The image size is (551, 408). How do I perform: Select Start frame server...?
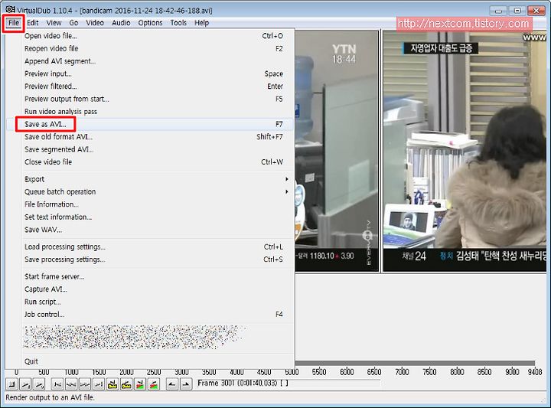click(x=151, y=277)
